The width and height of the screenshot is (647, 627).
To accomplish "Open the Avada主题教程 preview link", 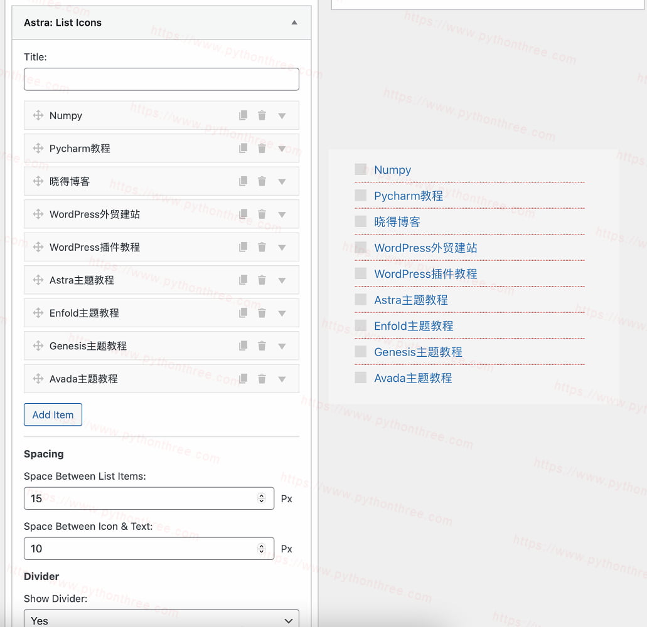I will tap(413, 377).
